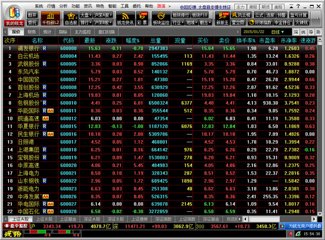Click the 断开 disconnect button
The height and width of the screenshot is (240, 325).
[32, 15]
